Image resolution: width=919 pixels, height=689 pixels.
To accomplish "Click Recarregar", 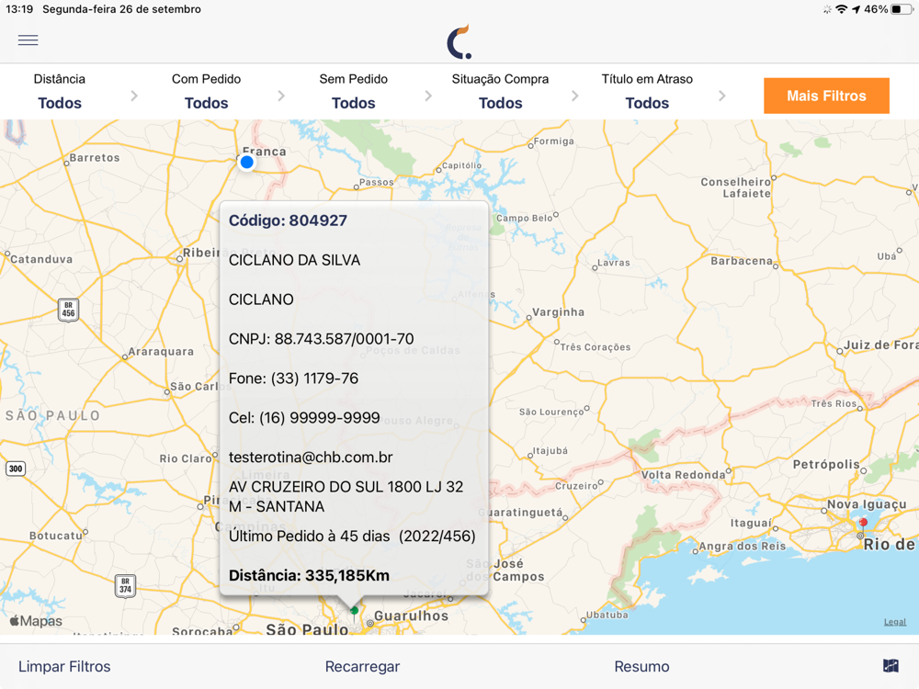I will pyautogui.click(x=362, y=666).
